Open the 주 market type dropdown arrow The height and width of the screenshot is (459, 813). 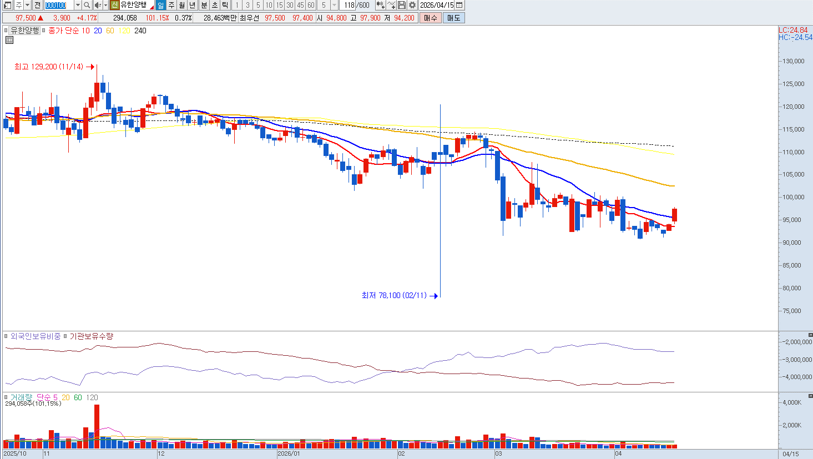point(27,5)
